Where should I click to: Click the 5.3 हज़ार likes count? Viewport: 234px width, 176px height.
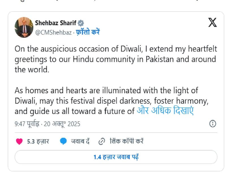point(38,141)
